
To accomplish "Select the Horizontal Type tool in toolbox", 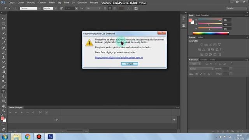I will coord(4,91).
